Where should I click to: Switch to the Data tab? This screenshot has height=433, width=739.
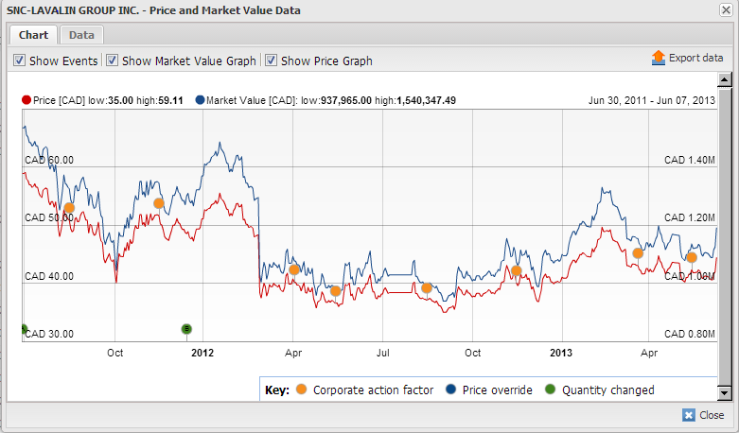81,35
